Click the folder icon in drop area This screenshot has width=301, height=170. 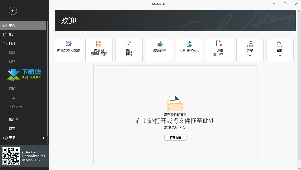click(175, 103)
